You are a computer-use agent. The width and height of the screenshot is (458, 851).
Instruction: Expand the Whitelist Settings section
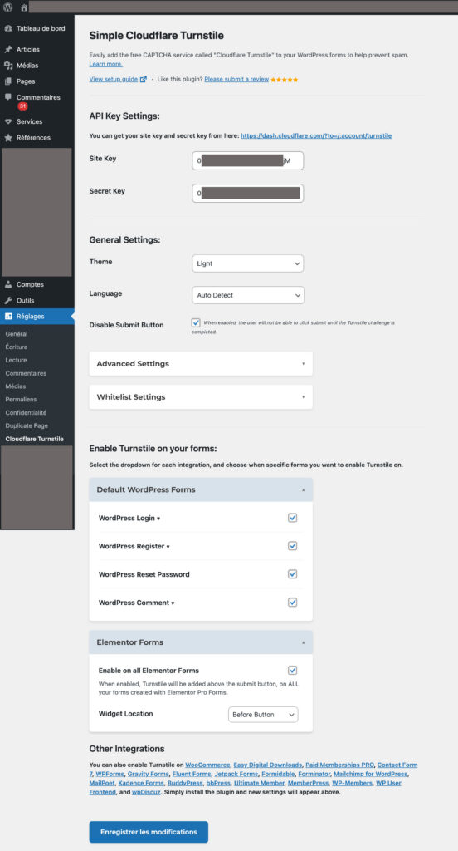pos(201,396)
